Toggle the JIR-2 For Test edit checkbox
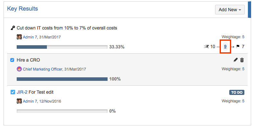 tap(13, 92)
